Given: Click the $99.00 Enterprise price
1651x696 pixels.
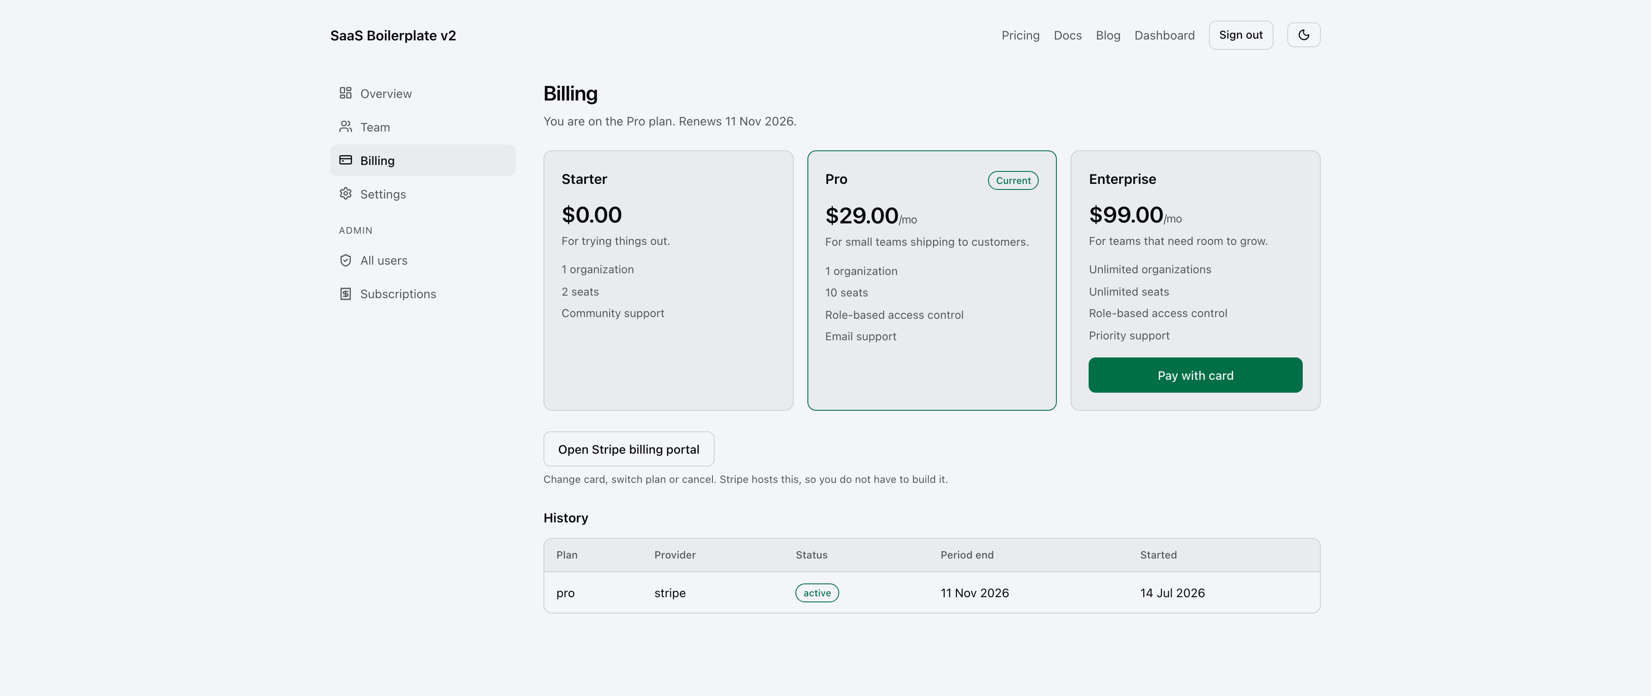Looking at the screenshot, I should click(1126, 214).
